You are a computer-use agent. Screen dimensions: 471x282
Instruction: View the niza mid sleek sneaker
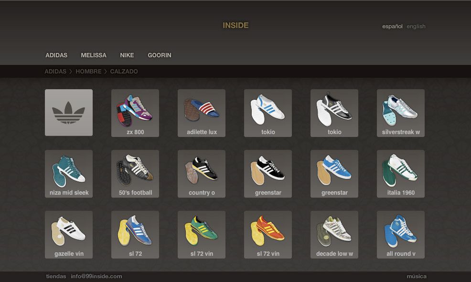click(x=69, y=174)
